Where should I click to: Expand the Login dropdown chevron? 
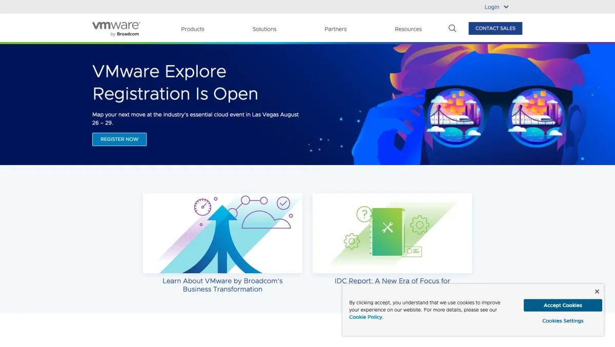coord(506,7)
